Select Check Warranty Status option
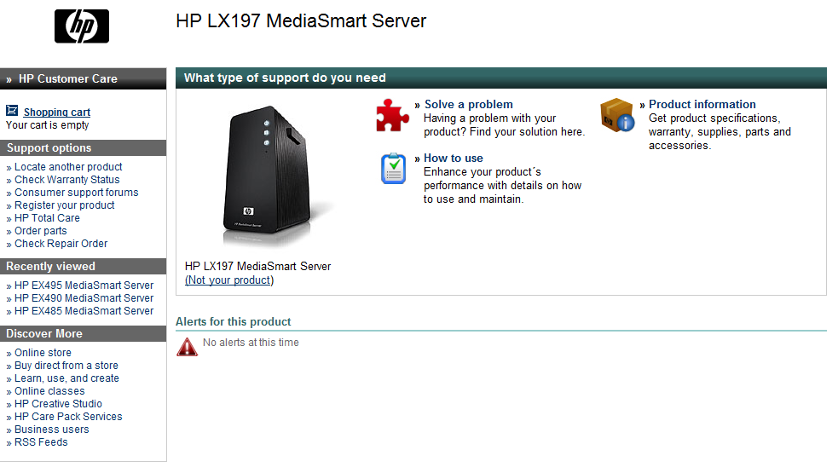 (66, 180)
